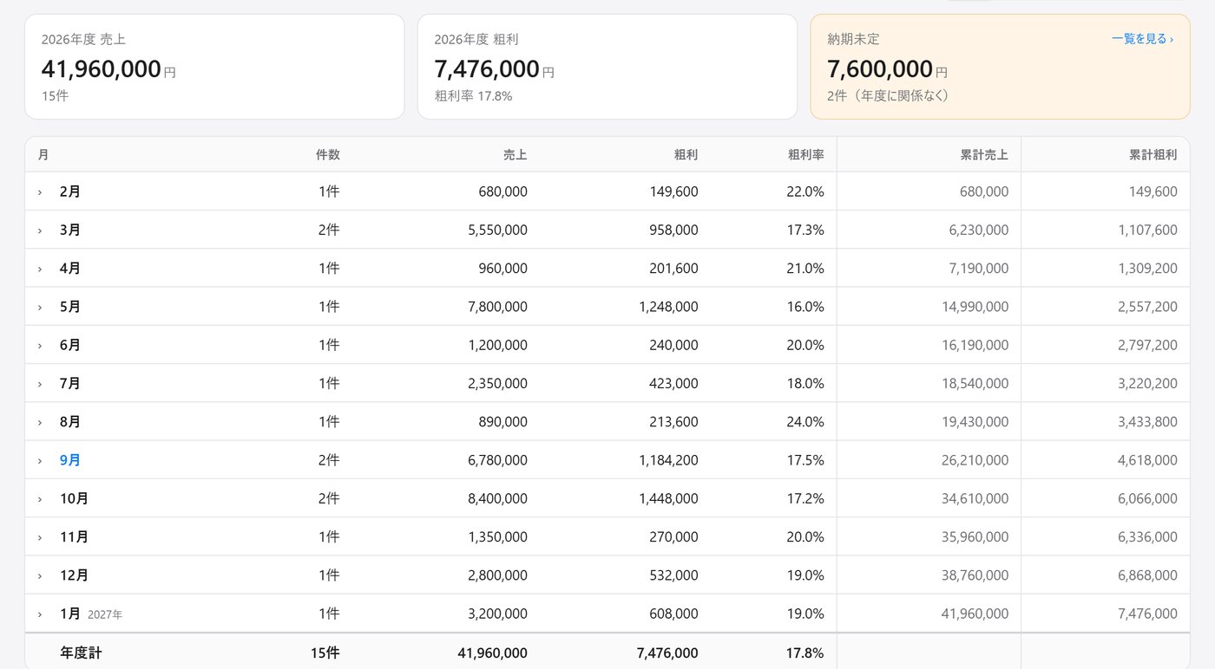
Task: Expand the 6月 row chevron
Action: [40, 346]
